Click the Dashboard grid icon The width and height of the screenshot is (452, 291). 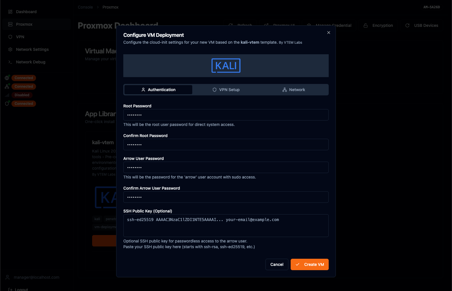[10, 12]
